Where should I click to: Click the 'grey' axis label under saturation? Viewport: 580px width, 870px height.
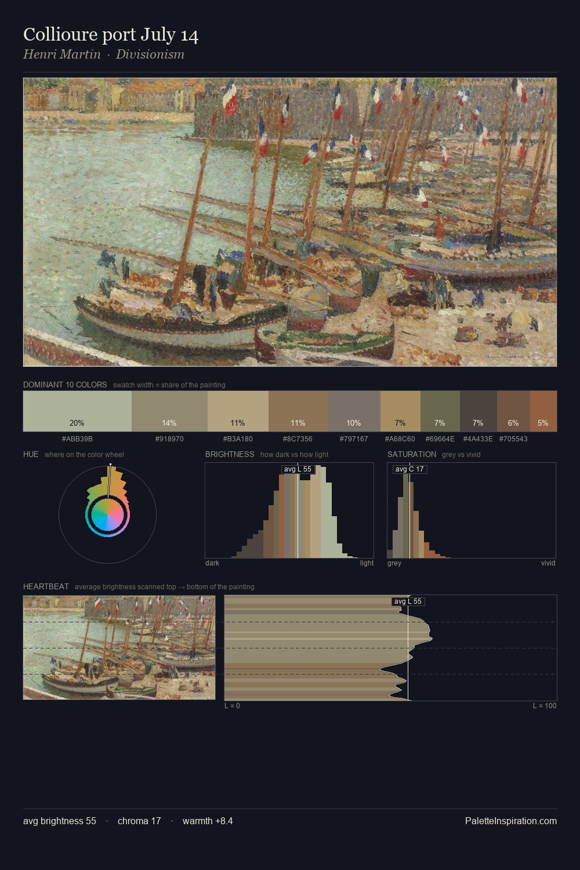pyautogui.click(x=394, y=563)
